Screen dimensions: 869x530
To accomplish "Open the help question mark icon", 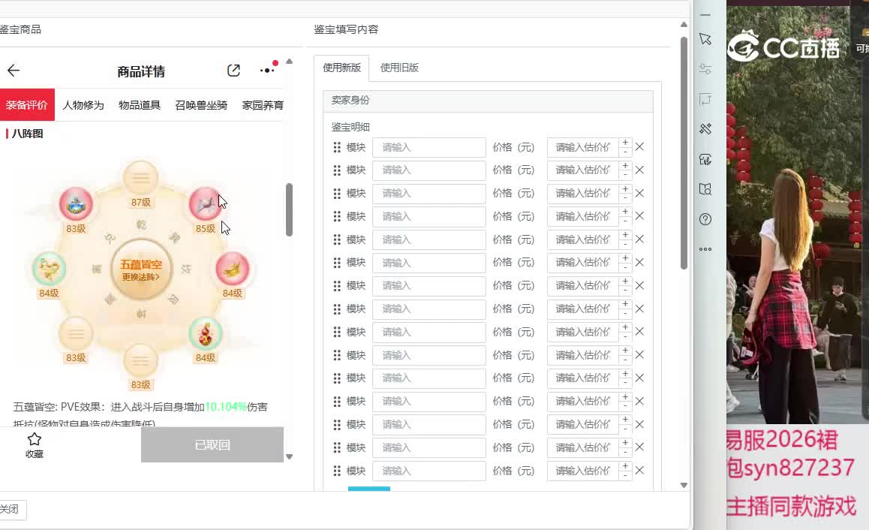I will point(705,219).
